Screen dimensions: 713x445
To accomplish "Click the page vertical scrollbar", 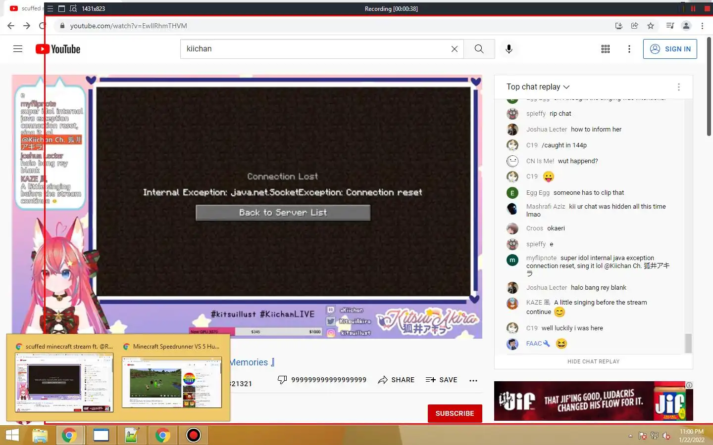I will pos(709,87).
